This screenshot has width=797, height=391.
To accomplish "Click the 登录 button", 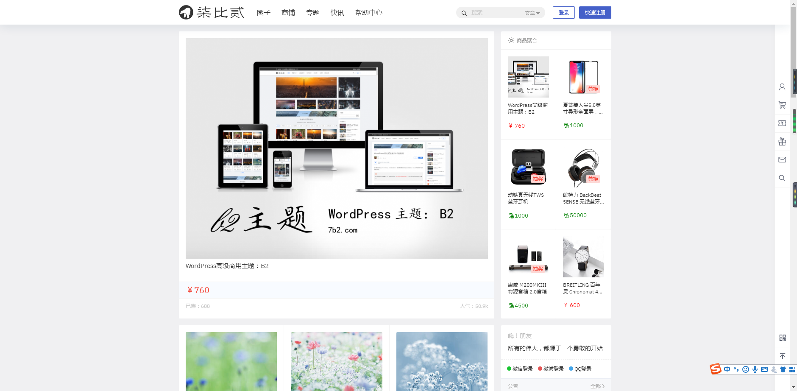I will coord(563,13).
